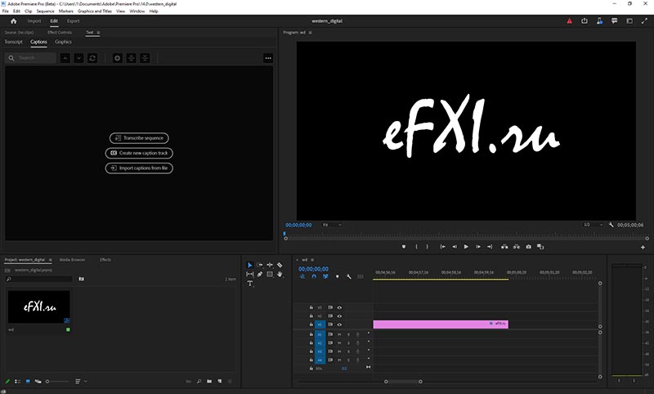This screenshot has width=654, height=394.
Task: Add a marker in Program monitor
Action: (404, 246)
